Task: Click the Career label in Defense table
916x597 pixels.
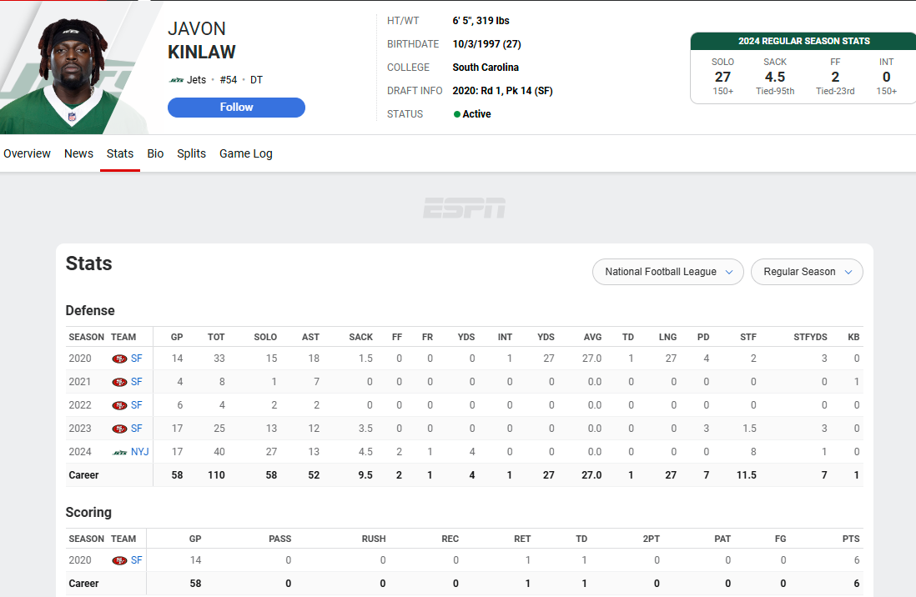Action: [x=83, y=475]
